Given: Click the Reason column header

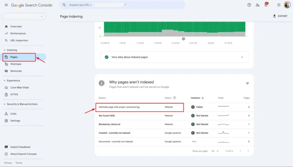Looking at the screenshot, I should point(102,98).
